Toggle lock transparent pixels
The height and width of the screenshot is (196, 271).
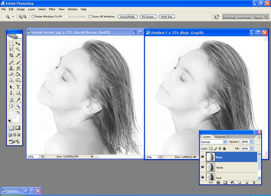(211, 148)
